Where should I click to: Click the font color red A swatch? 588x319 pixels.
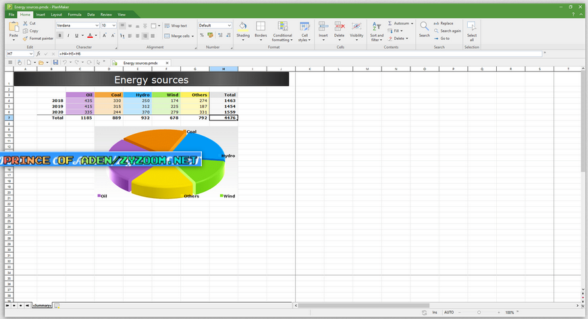coord(90,36)
